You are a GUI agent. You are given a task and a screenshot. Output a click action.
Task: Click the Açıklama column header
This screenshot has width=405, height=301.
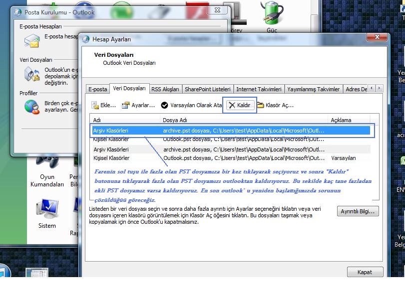click(x=349, y=120)
